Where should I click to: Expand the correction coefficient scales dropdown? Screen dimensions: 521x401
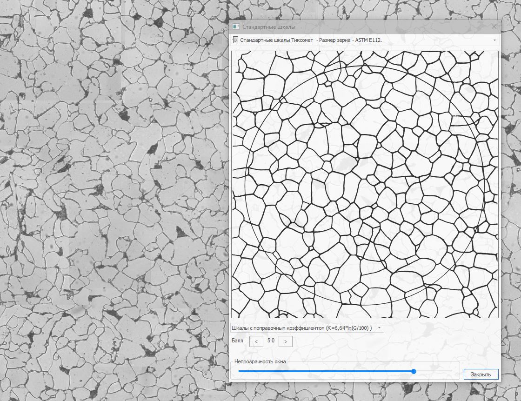pos(307,328)
